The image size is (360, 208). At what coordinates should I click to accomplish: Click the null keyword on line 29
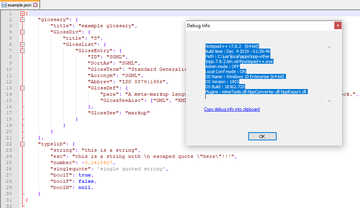coord(85,187)
